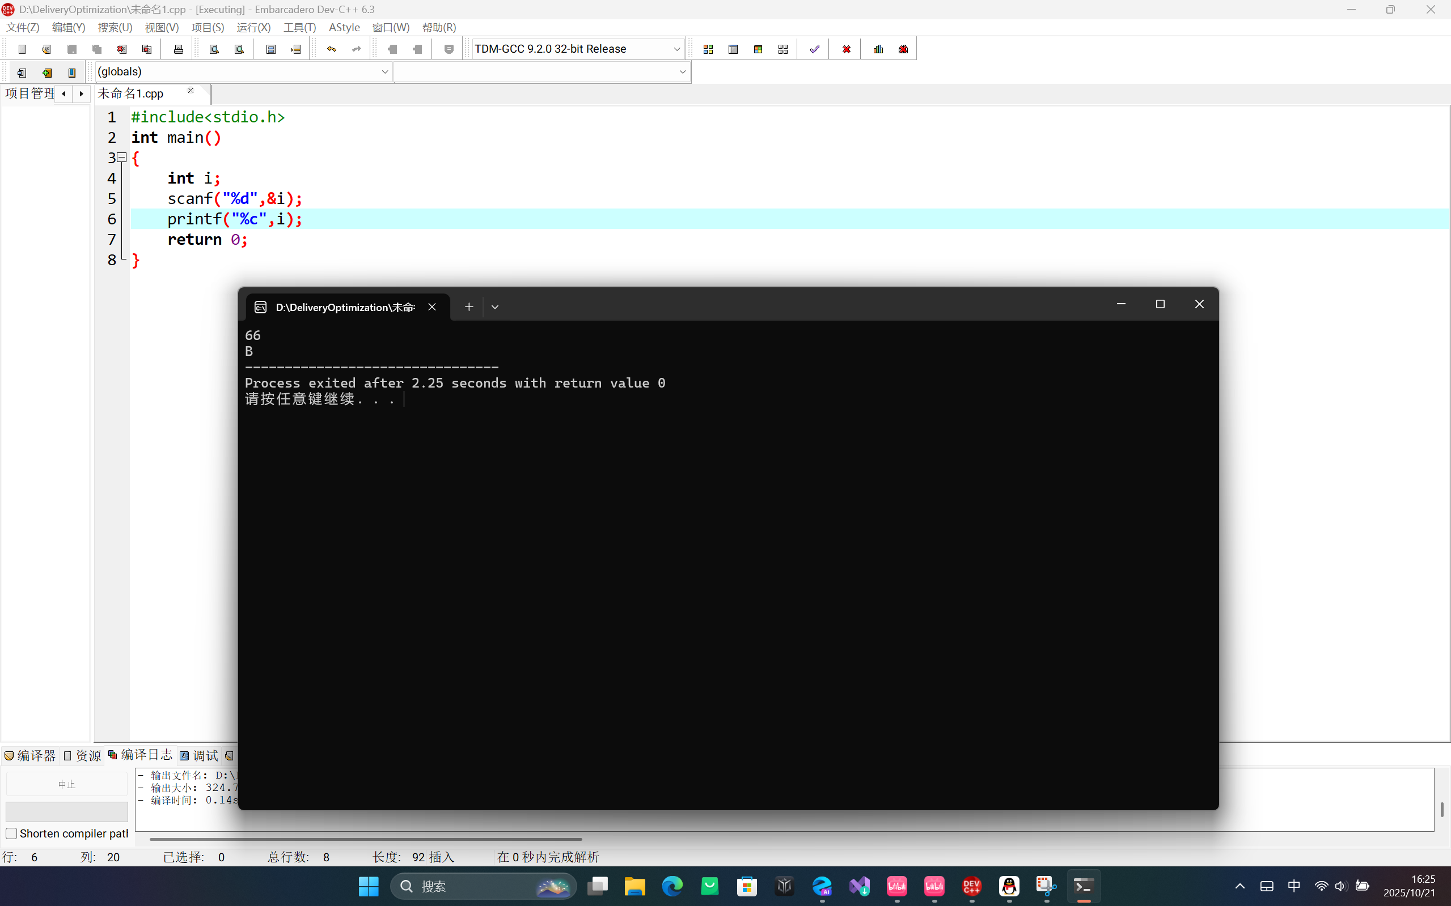This screenshot has width=1451, height=906.
Task: Open Dev-C++ from the Windows taskbar
Action: 971,886
